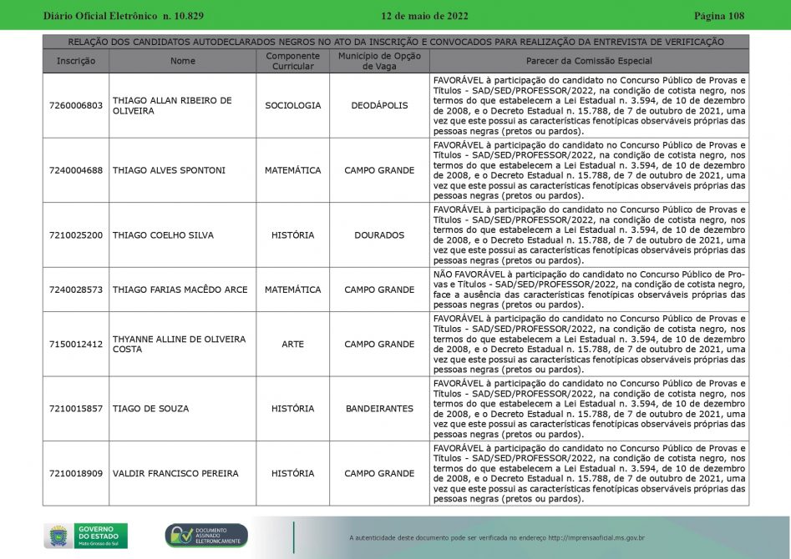Select the Thiago Coelho Silva row name
The width and height of the screenshot is (791, 559).
[x=163, y=235]
